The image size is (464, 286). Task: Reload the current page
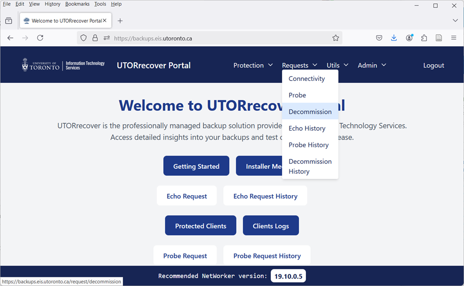pos(40,38)
